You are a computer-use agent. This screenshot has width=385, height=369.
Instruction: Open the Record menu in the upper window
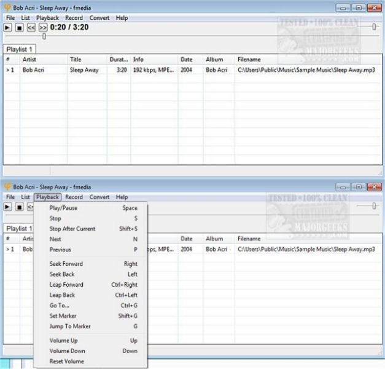[x=74, y=18]
